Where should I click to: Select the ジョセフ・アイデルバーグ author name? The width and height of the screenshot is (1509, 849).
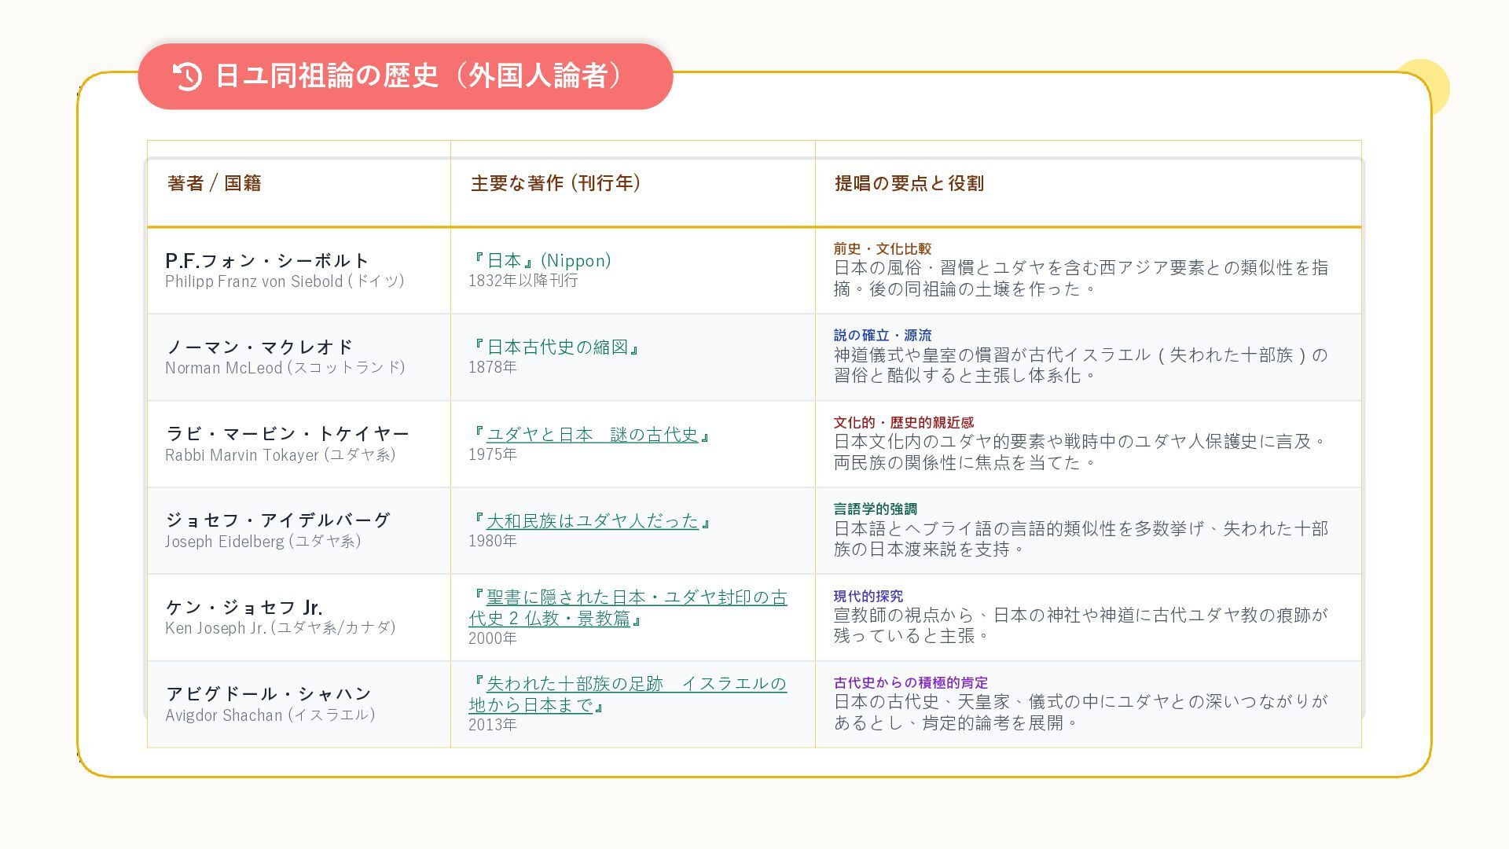pos(277,520)
